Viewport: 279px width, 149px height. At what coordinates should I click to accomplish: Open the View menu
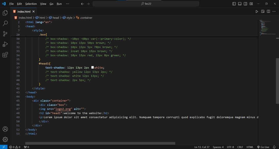pos(43,4)
